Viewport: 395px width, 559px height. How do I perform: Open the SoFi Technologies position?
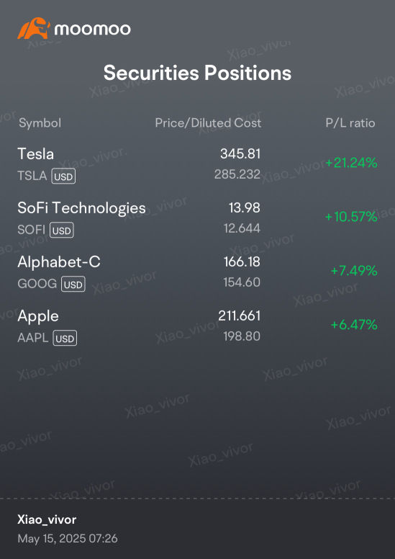(197, 218)
